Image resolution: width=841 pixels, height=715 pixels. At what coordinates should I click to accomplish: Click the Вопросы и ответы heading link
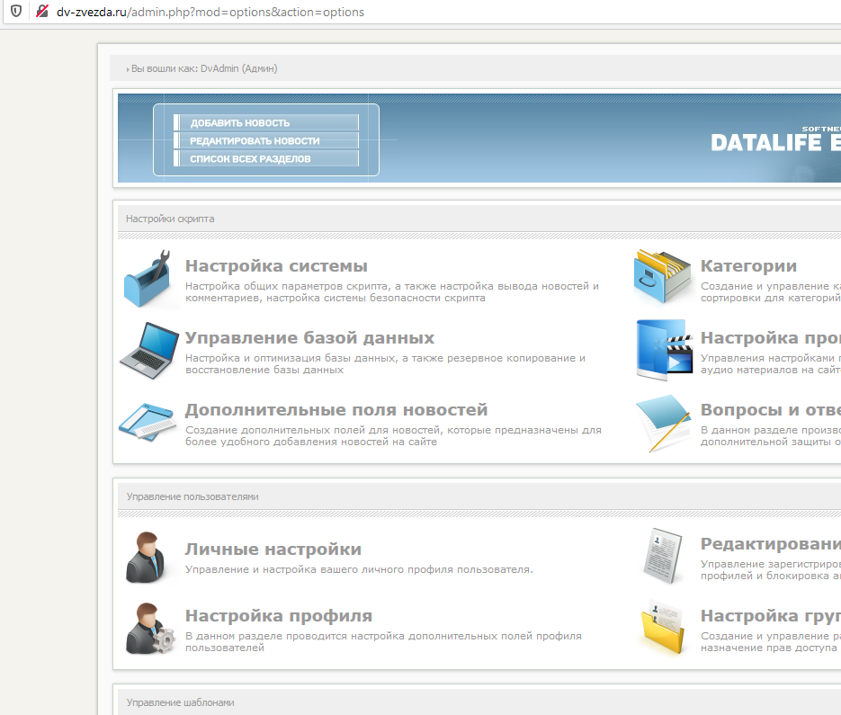point(771,409)
